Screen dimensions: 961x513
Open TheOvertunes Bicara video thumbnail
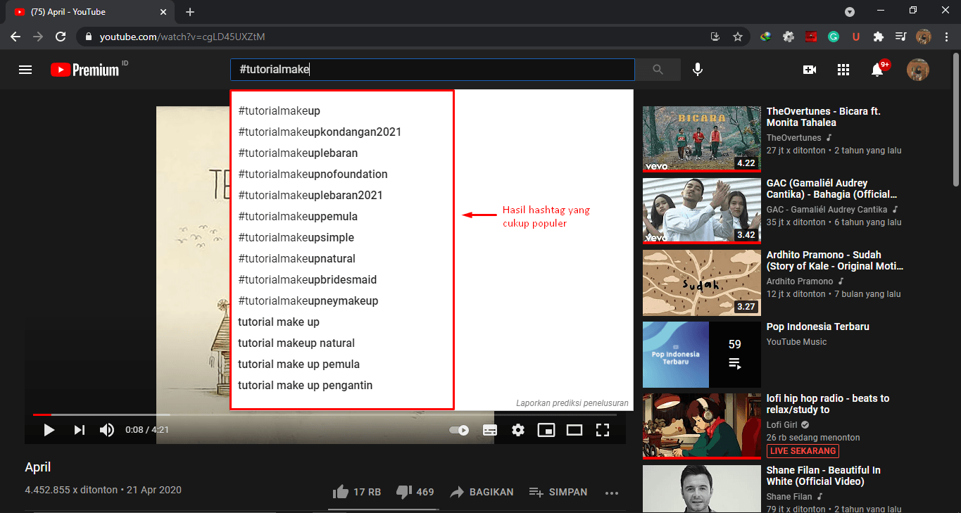coord(702,139)
